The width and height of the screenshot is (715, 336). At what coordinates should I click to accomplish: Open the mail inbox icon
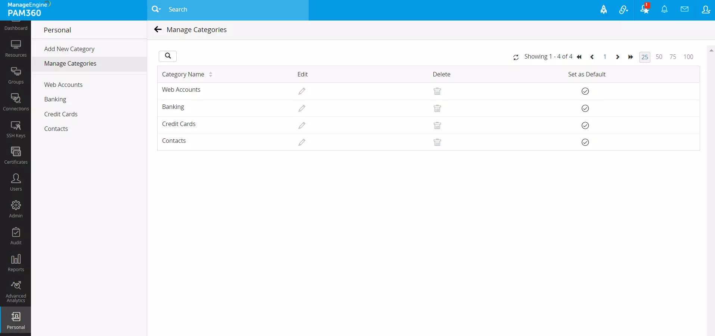click(x=684, y=9)
